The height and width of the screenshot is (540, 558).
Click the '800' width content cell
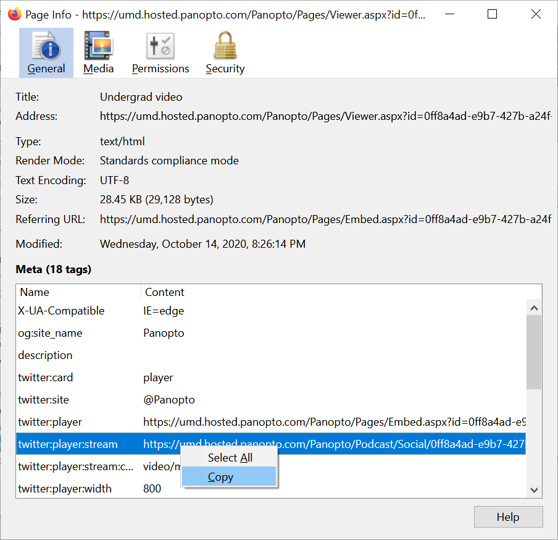pyautogui.click(x=152, y=488)
